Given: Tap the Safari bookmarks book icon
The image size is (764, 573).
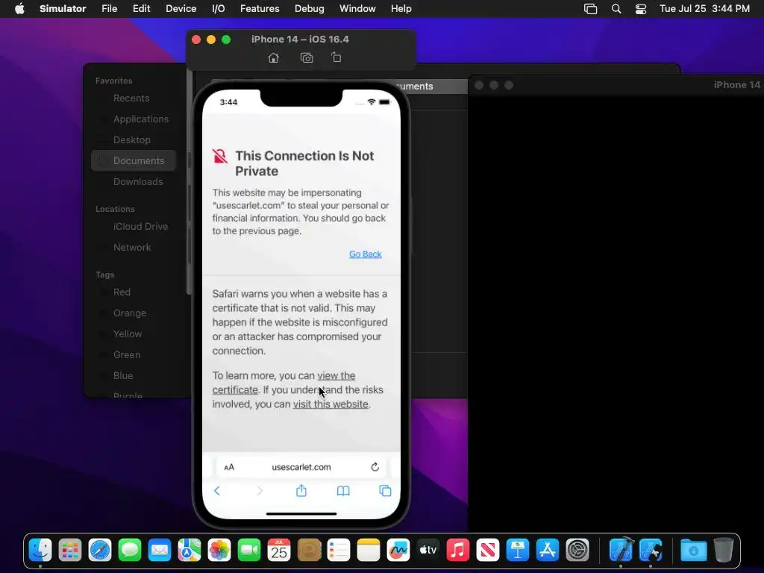Looking at the screenshot, I should click(343, 491).
